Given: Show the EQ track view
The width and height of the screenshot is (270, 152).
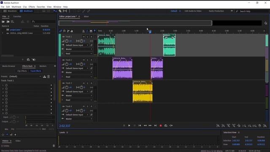Looking at the screenshot, I should tap(72, 31).
